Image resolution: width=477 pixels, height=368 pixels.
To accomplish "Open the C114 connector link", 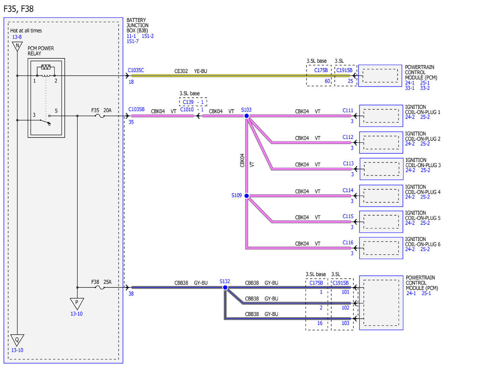I will pyautogui.click(x=348, y=190).
